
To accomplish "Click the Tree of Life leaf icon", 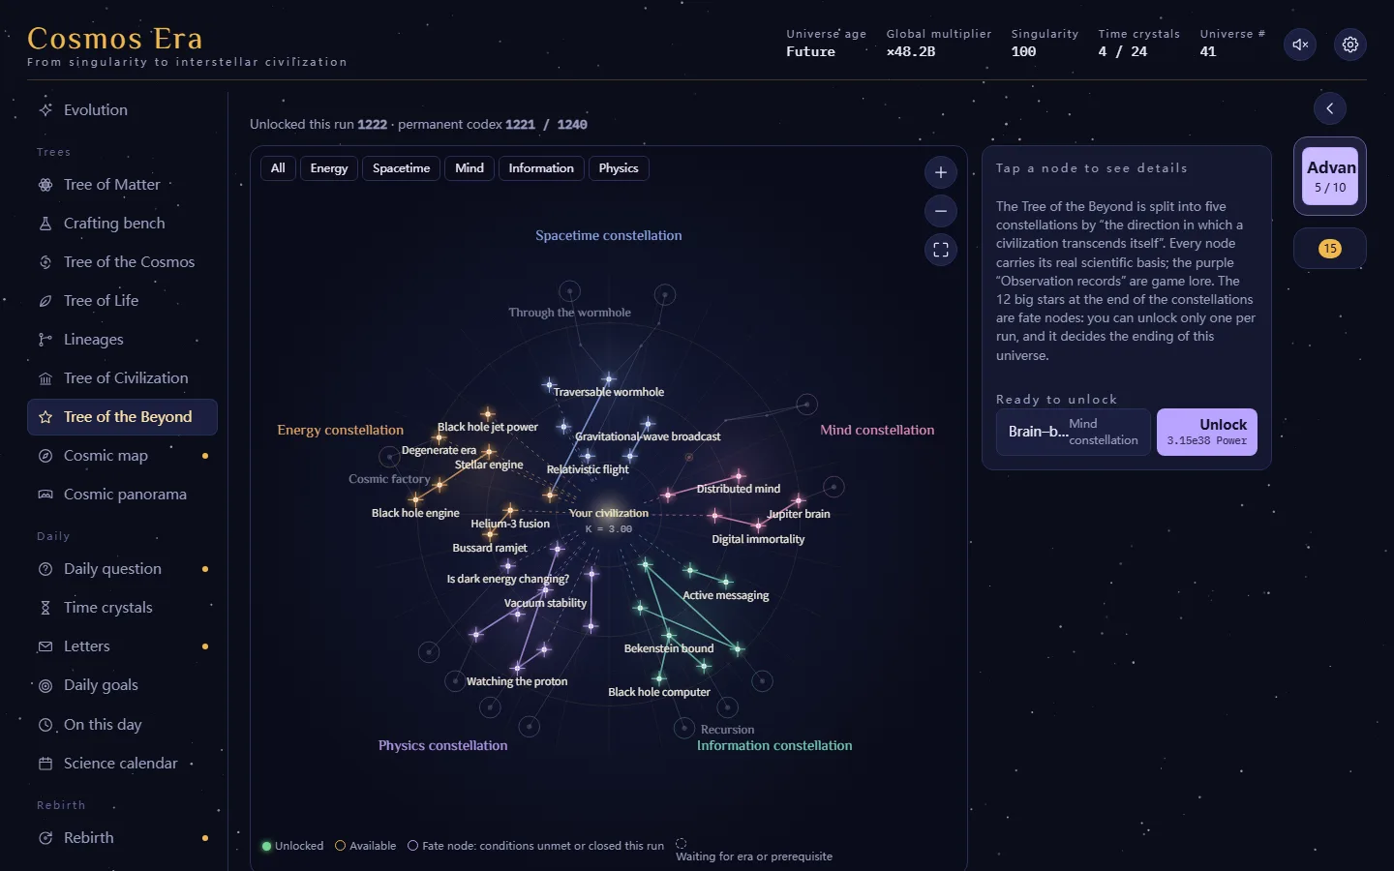I will pyautogui.click(x=45, y=301).
